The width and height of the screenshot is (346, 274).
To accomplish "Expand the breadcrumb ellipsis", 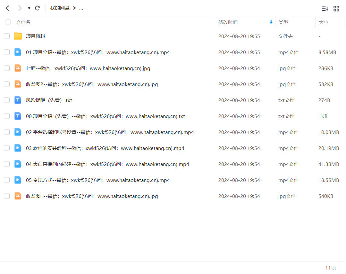I will pos(81,8).
